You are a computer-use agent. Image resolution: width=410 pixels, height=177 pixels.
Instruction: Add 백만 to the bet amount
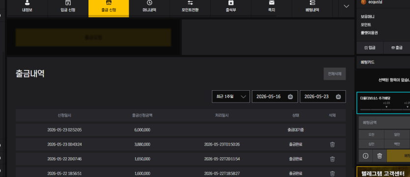397,144
